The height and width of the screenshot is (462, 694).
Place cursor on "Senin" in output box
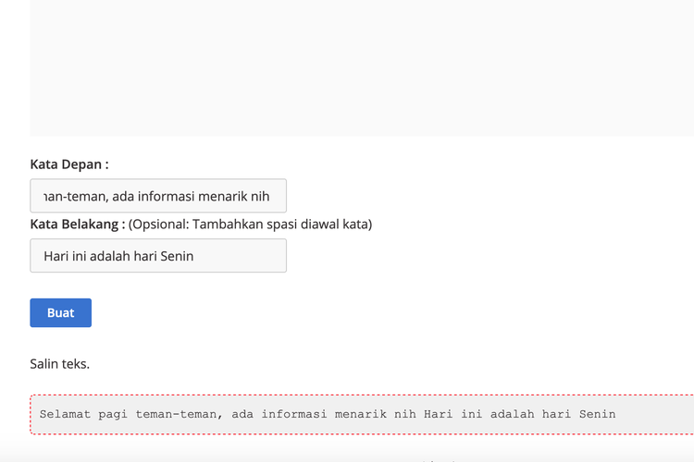(x=597, y=414)
